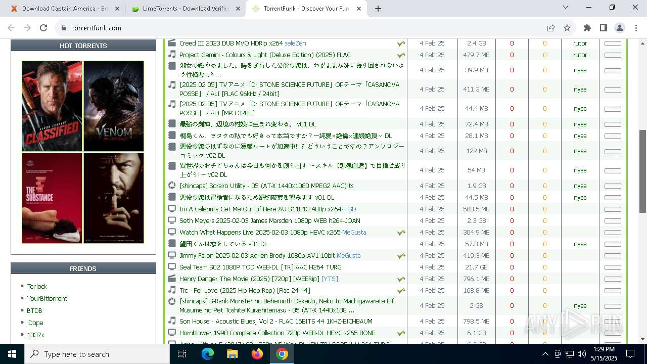Open File Explorer from the taskbar
Image resolution: width=647 pixels, height=364 pixels.
[x=233, y=354]
